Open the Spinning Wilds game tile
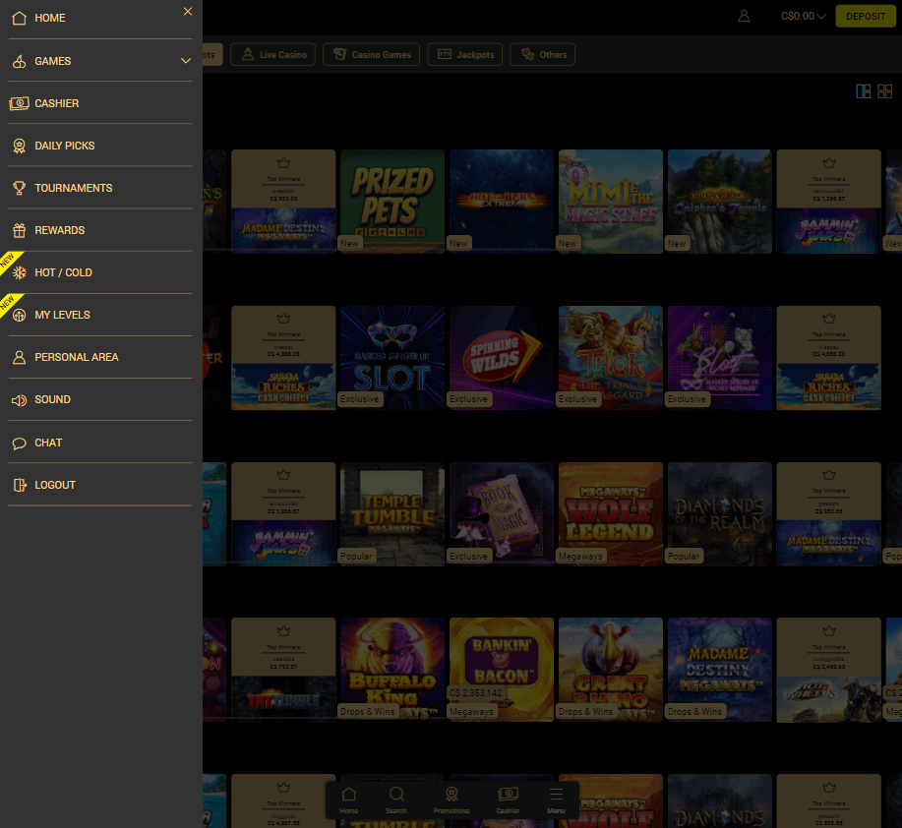The width and height of the screenshot is (902, 828). tap(502, 358)
